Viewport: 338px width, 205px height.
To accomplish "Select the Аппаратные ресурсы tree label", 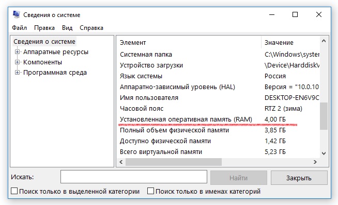I will pyautogui.click(x=56, y=52).
